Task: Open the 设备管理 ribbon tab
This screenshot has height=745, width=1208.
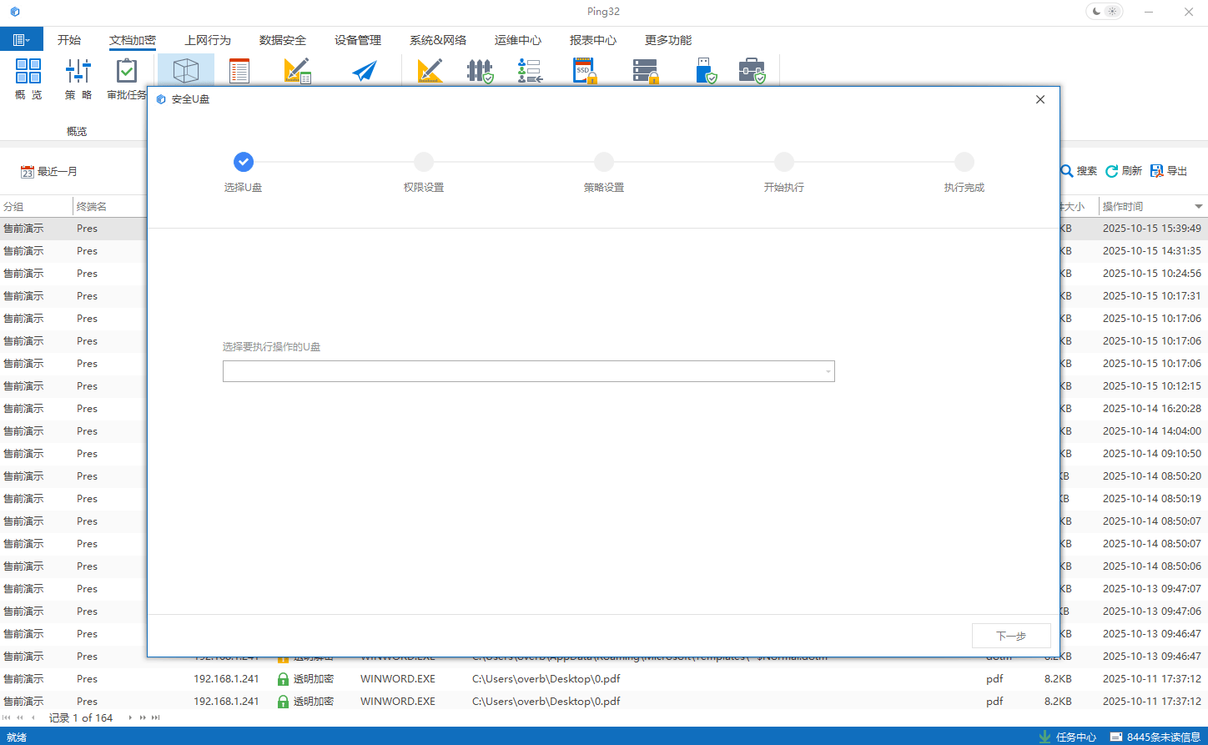Action: point(358,40)
